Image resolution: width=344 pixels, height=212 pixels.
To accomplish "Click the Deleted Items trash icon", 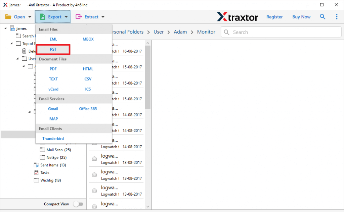I will point(25,51).
